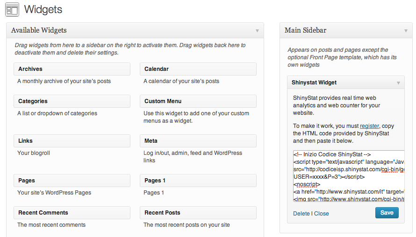Image resolution: width=416 pixels, height=237 pixels.
Task: Collapse the Available Widgets panel arrow
Action: tap(257, 31)
